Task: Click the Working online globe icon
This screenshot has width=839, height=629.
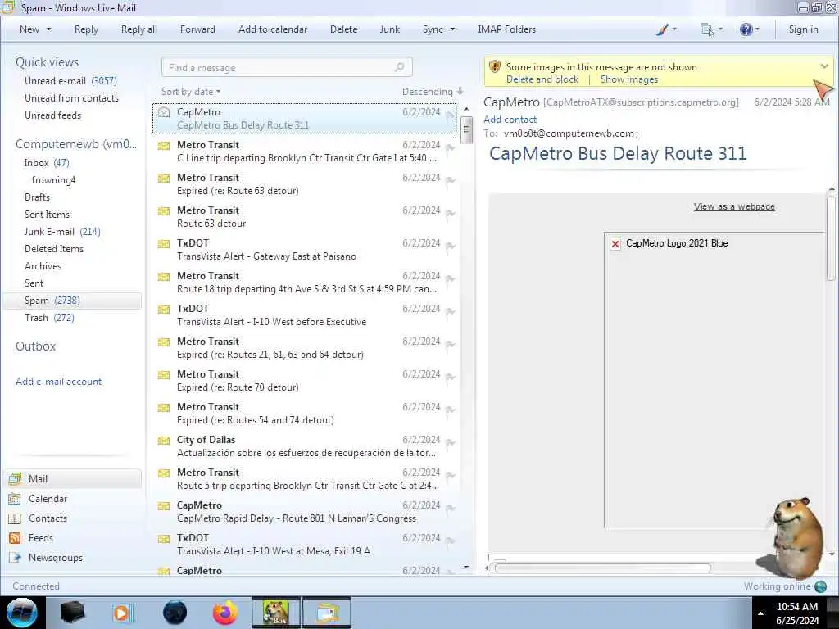Action: 820,586
